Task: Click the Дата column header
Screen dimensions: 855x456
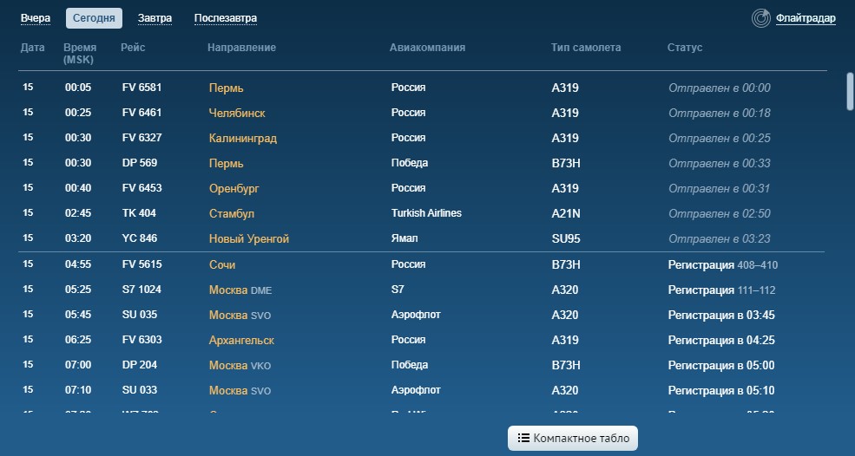Action: click(x=33, y=48)
